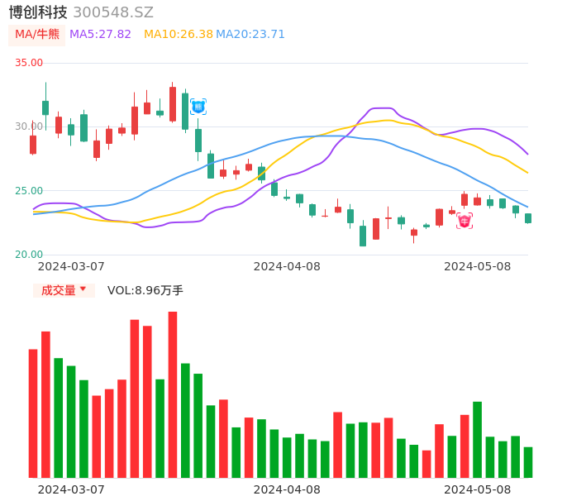Click the MA20:23.71 legend label
The height and width of the screenshot is (501, 567).
pos(250,34)
